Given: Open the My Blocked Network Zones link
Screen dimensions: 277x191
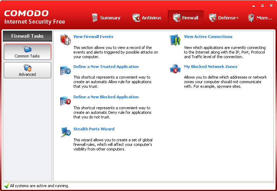Looking at the screenshot, I should (x=211, y=67).
